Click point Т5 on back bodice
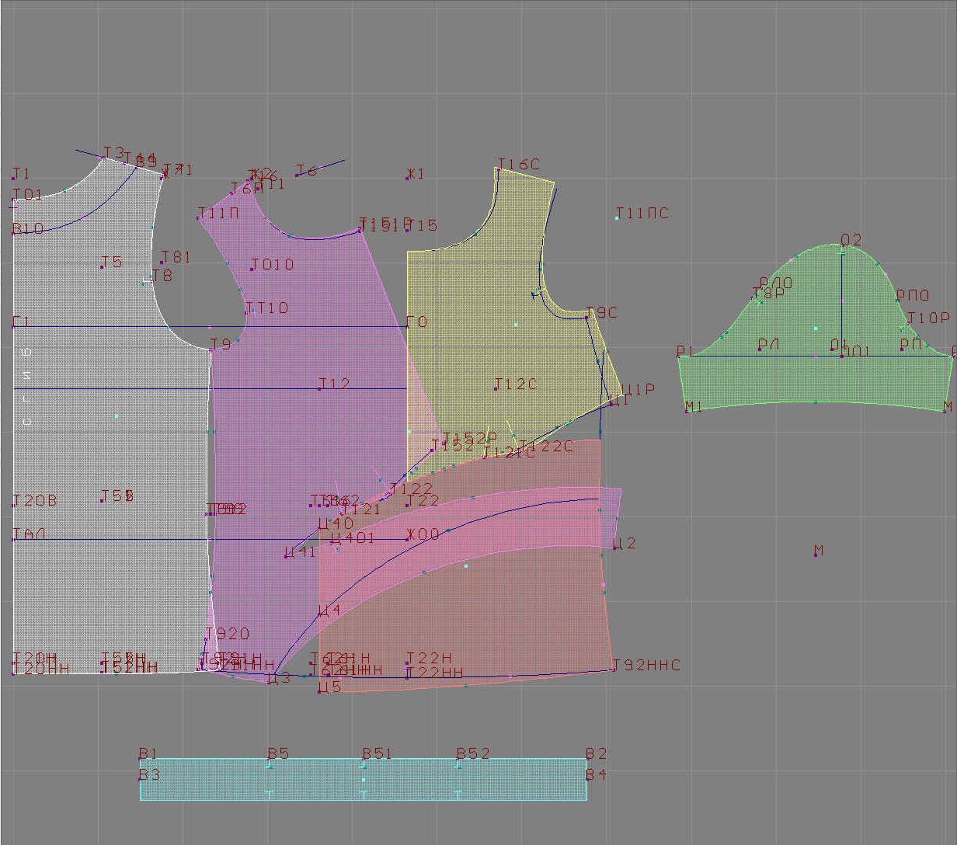The image size is (957, 845). (102, 266)
